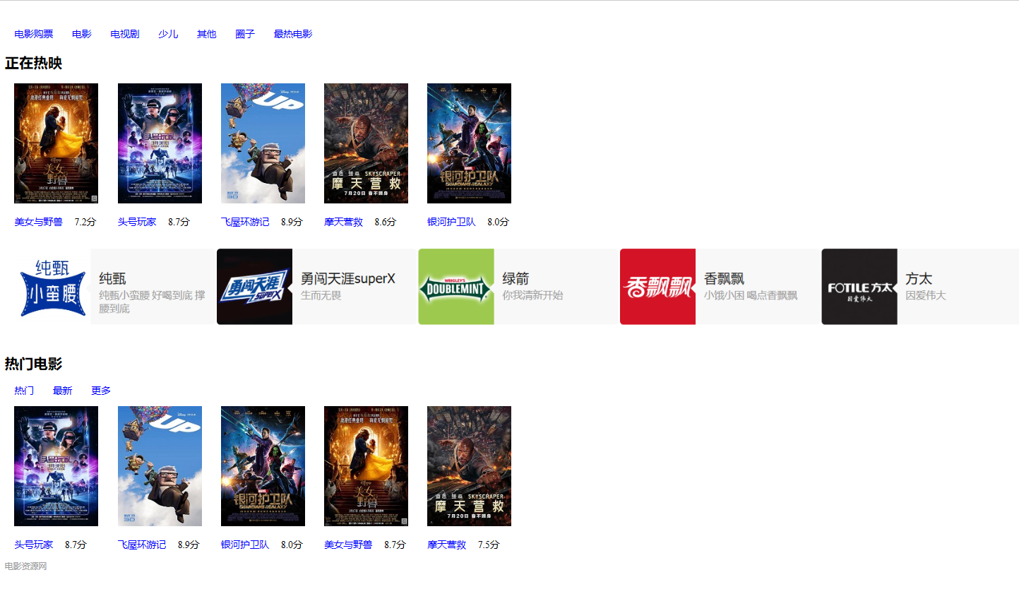Click the 勇闯天涯superX ad title
The image size is (1019, 594).
pyautogui.click(x=348, y=279)
